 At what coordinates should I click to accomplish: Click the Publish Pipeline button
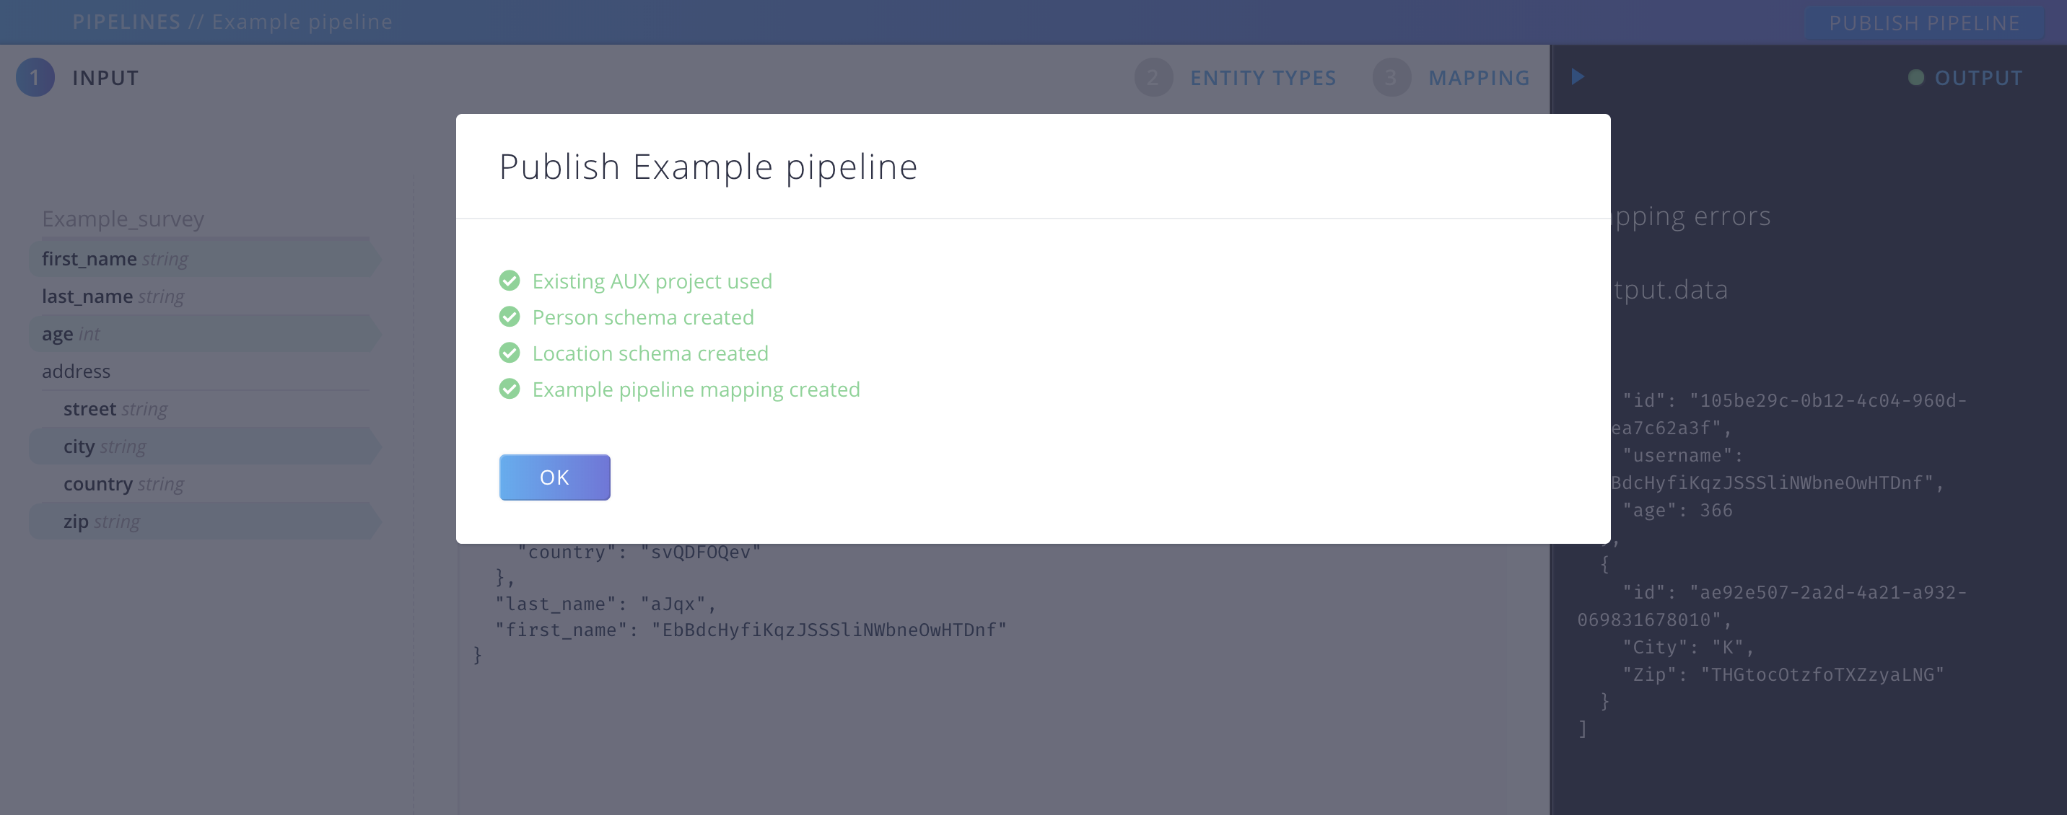tap(1924, 22)
